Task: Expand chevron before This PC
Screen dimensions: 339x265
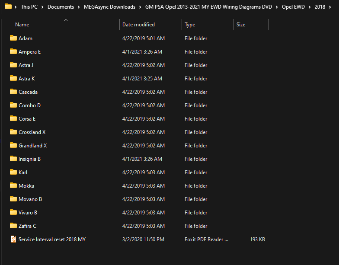Action: pos(16,7)
